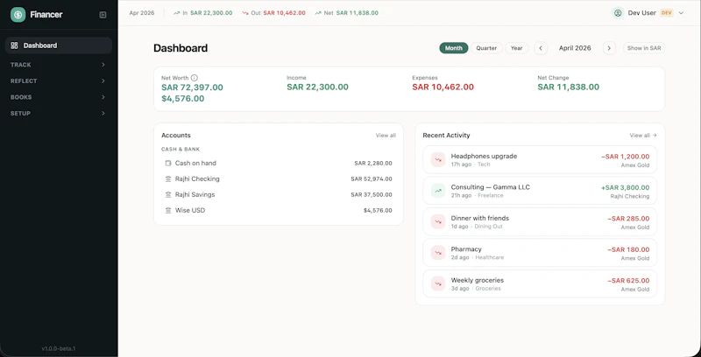
Task: Open the Dinner with friends transaction
Action: pos(540,221)
